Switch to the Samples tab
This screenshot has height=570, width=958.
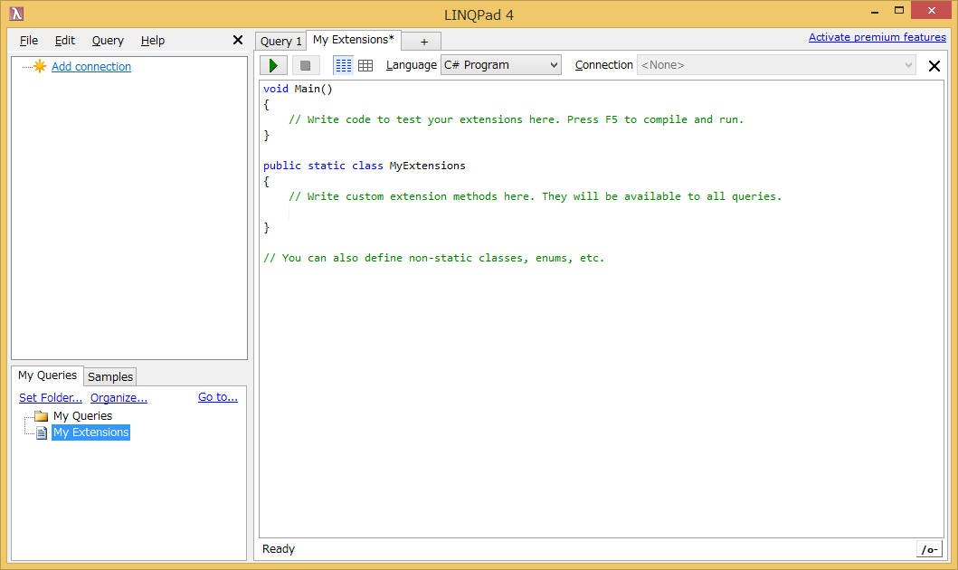pyautogui.click(x=110, y=376)
